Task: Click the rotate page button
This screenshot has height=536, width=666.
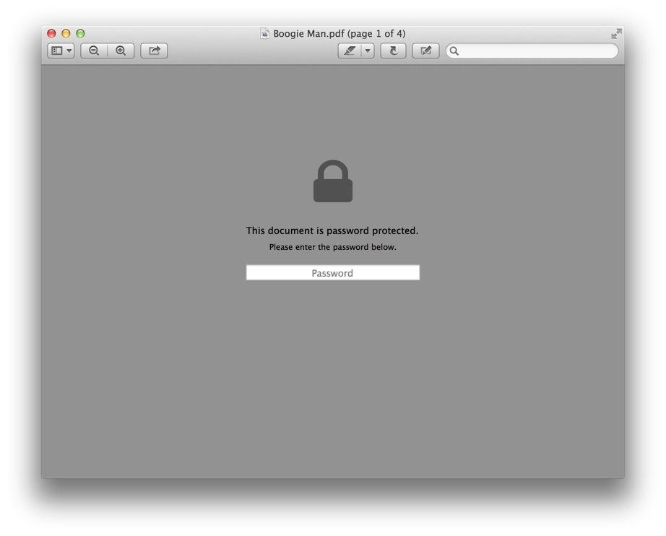Action: point(393,51)
